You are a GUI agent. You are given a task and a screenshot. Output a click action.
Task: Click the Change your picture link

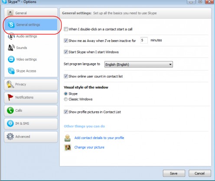coord(89,147)
